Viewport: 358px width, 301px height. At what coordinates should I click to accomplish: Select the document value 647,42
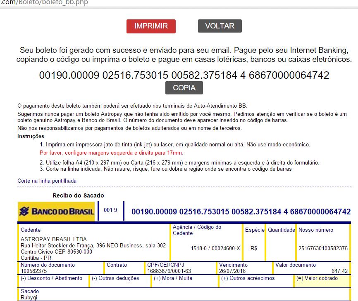pyautogui.click(x=339, y=271)
